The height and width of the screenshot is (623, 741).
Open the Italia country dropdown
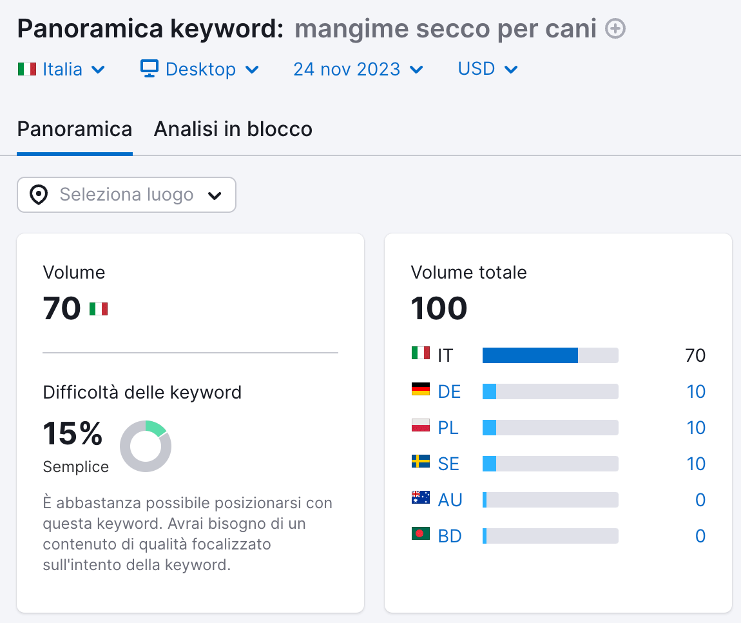coord(61,69)
